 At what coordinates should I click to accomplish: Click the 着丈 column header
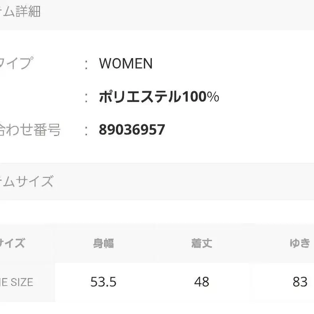tap(202, 243)
